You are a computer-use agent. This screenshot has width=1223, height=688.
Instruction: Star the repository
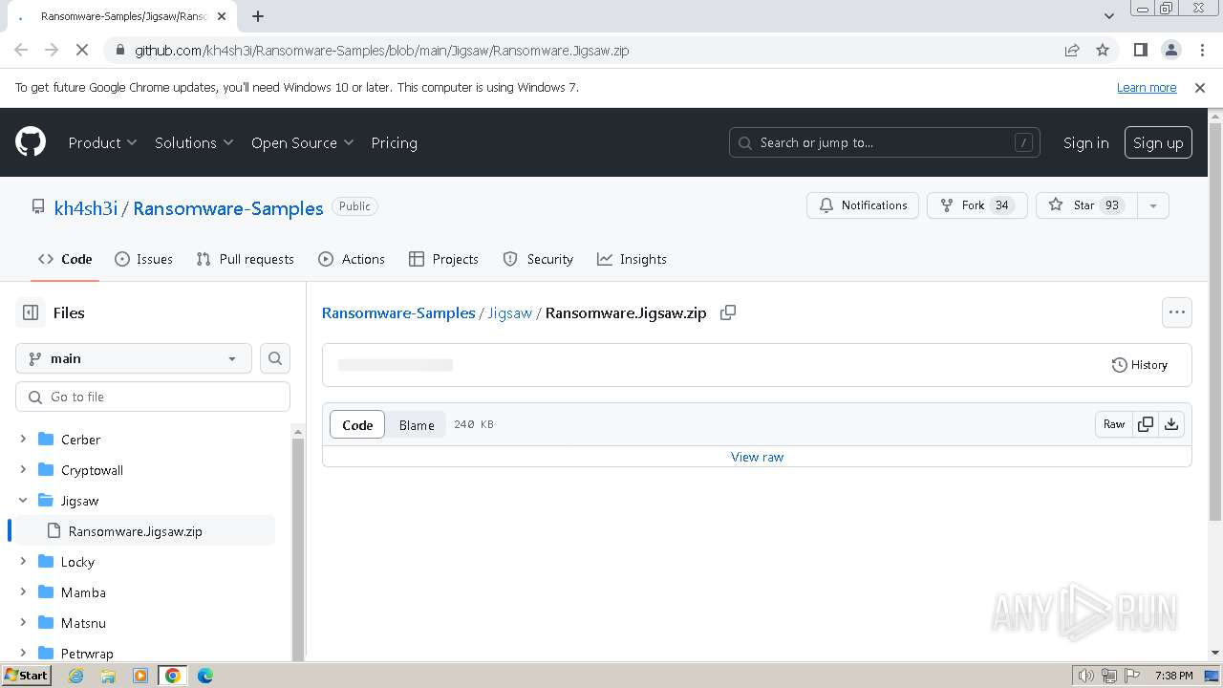(1086, 205)
